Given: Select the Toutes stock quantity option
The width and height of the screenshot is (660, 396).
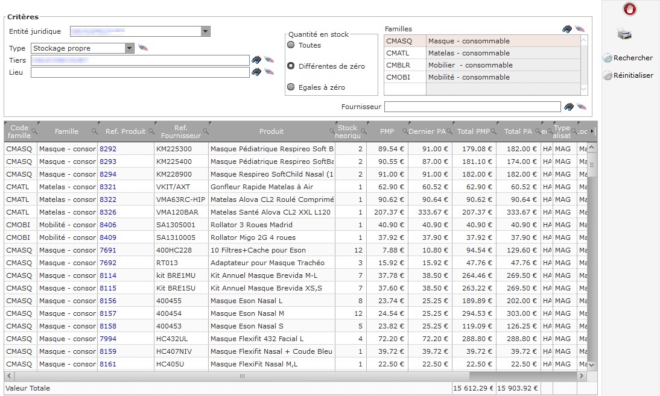Looking at the screenshot, I should (291, 45).
